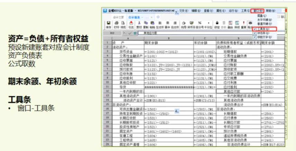Select the 年初余额 header cell
Image resolution: width=296 pixels, height=151 pixels.
205,43
